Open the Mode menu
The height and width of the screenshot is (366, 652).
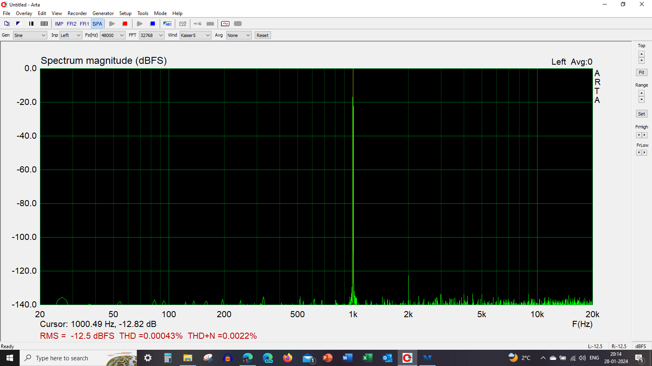click(160, 13)
